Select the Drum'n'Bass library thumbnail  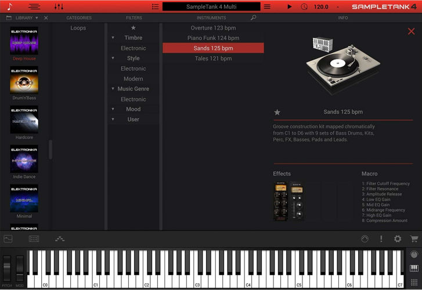click(x=24, y=80)
